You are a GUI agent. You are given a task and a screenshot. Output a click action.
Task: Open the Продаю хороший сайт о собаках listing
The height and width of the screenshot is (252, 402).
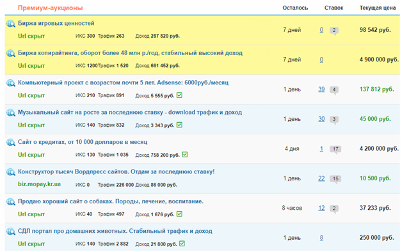point(111,201)
